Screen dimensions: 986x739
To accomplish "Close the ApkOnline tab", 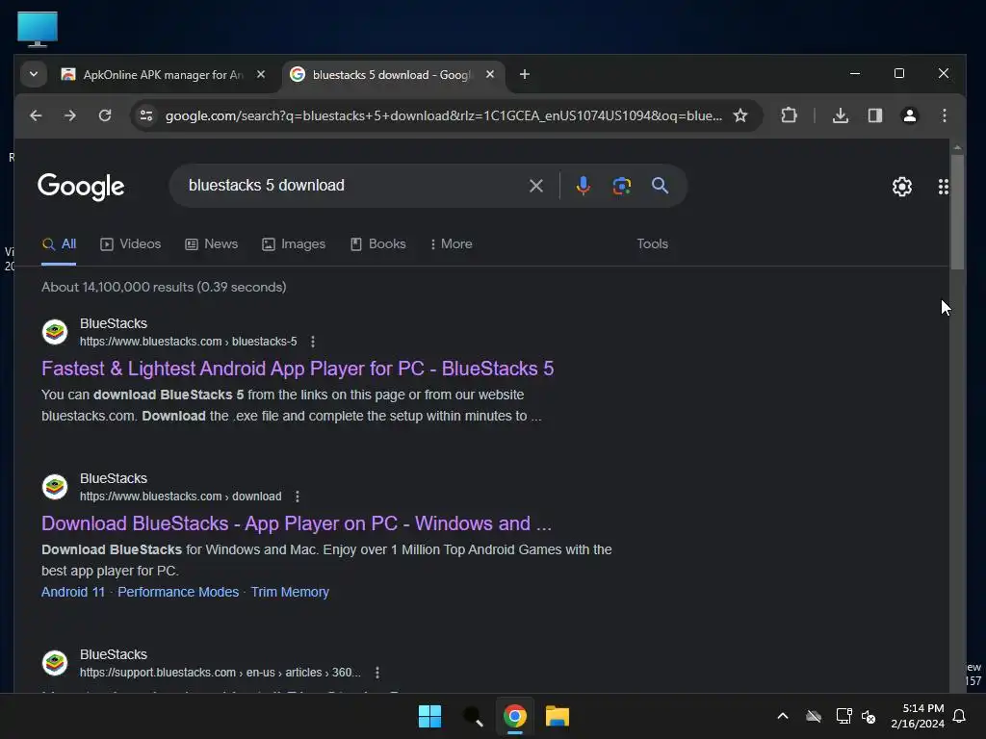I will coord(261,74).
